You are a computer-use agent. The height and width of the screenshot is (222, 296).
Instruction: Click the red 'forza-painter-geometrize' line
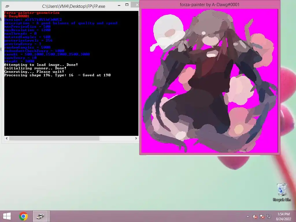coord(32,13)
